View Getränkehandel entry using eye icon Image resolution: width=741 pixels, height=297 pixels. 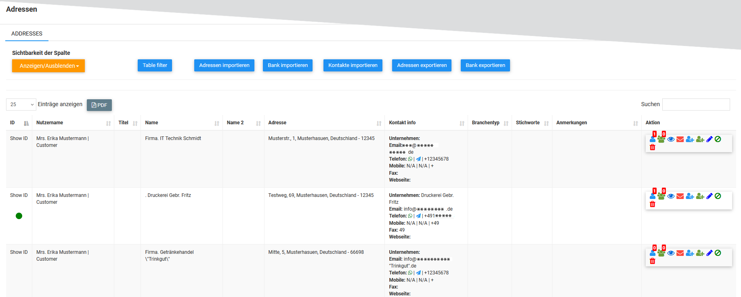click(x=671, y=253)
